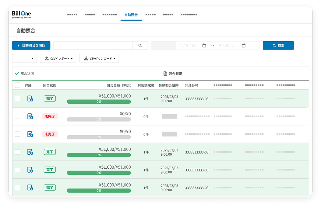Toggle the select-all checkbox in table header
This screenshot has height=207, width=321.
click(x=18, y=85)
